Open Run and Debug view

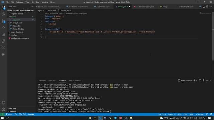point(3,28)
